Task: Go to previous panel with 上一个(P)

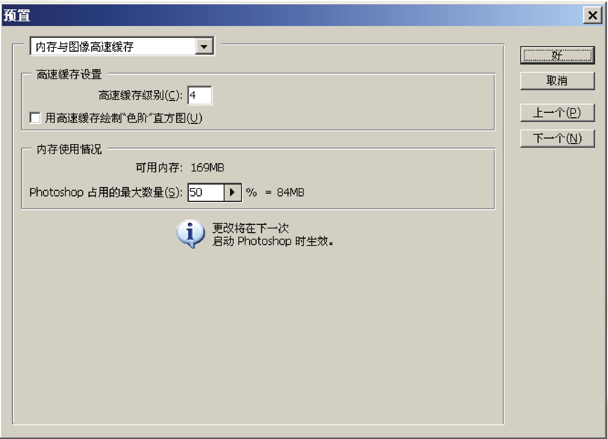Action: 557,113
